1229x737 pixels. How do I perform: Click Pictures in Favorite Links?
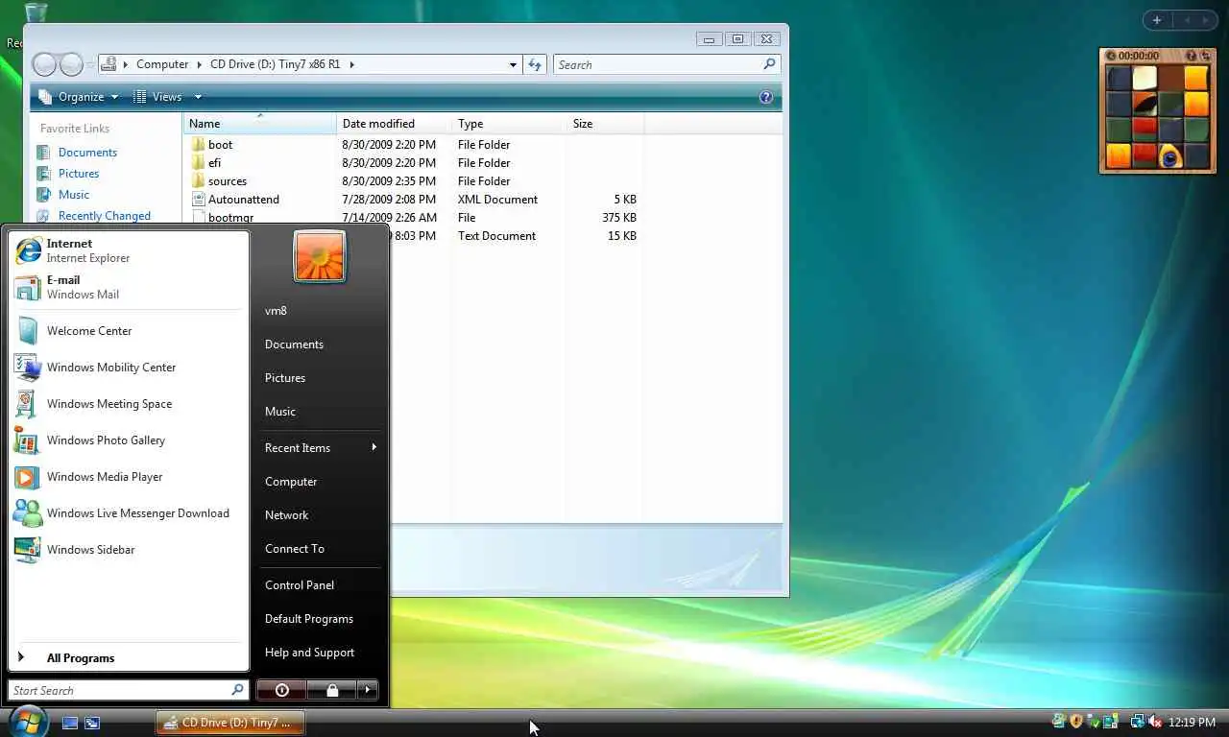pyautogui.click(x=79, y=174)
